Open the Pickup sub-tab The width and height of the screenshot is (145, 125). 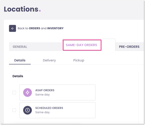click(79, 60)
